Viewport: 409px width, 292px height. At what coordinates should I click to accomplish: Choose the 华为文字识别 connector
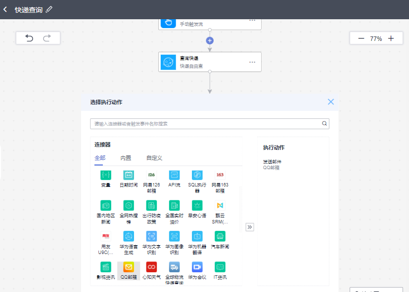(151, 243)
